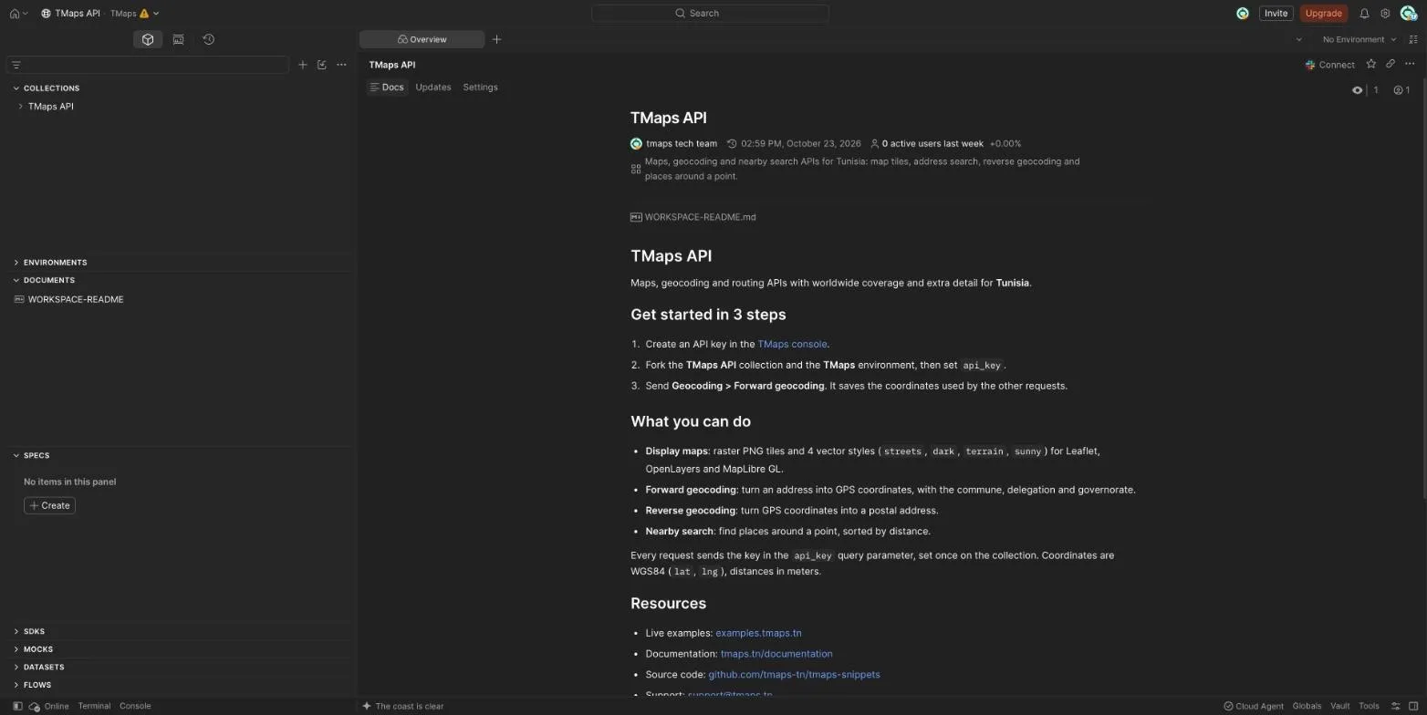Screen dimensions: 1427x715
Task: Click the team avatar icon beside Invite
Action: click(x=1242, y=14)
